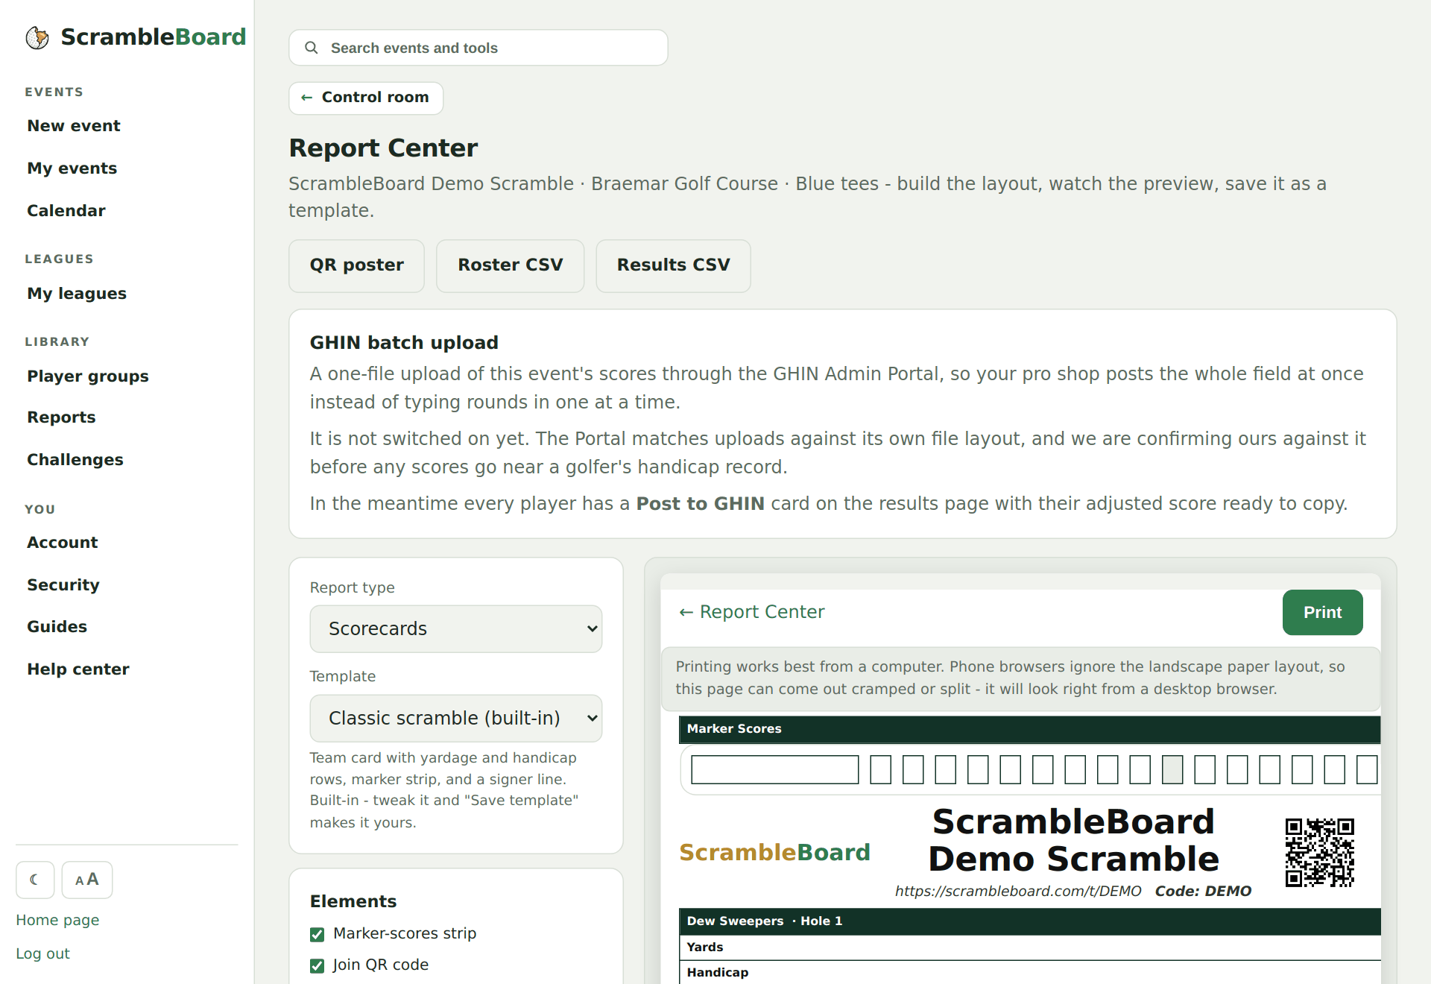Click the ScrambleBoard wordmark in the scorecard preview
1431x984 pixels.
[775, 852]
